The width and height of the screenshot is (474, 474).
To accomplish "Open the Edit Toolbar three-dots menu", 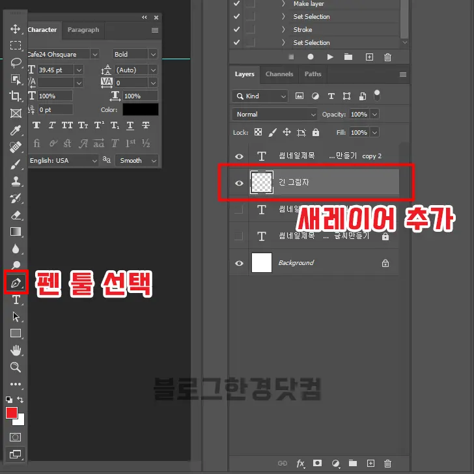I will (16, 384).
